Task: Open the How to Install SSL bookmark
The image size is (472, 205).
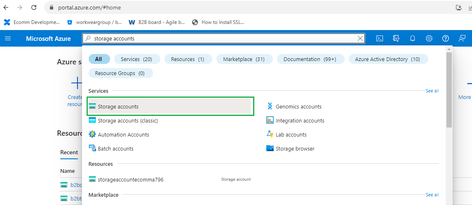Action: [218, 22]
